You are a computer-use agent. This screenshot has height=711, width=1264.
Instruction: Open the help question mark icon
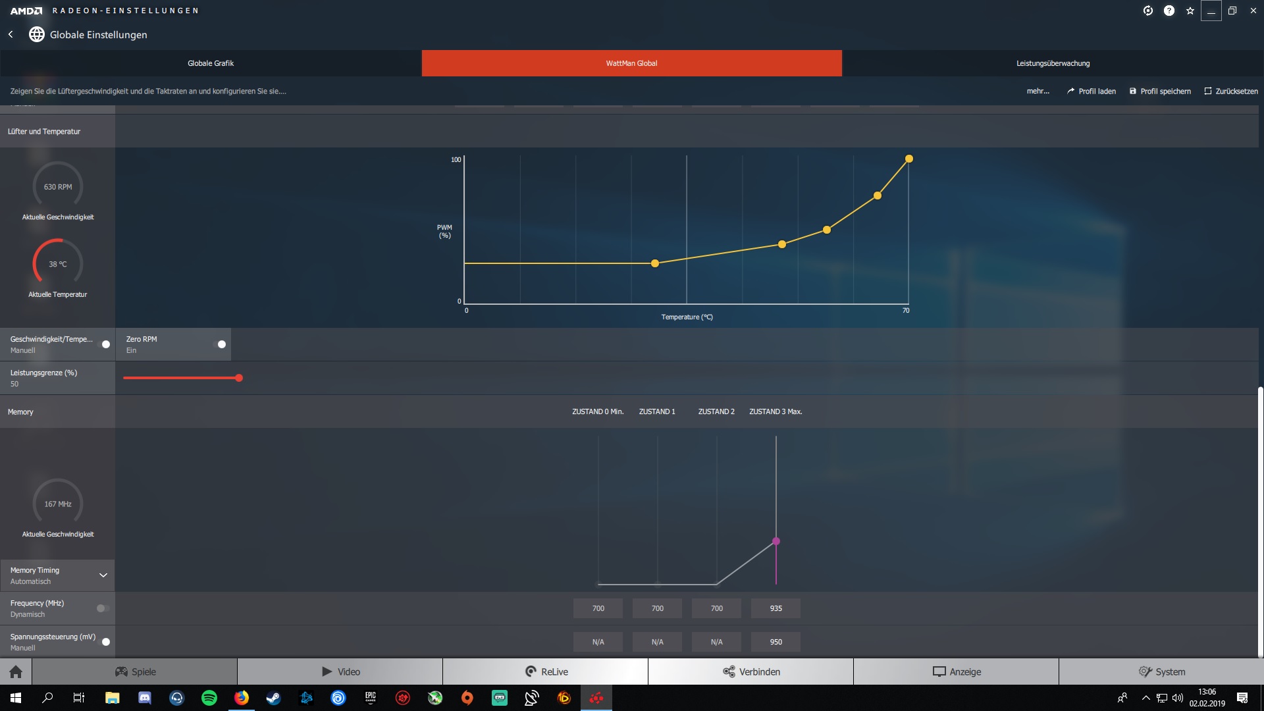[x=1169, y=11]
